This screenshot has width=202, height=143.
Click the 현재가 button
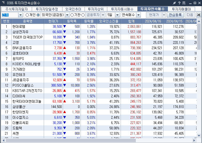(154, 15)
